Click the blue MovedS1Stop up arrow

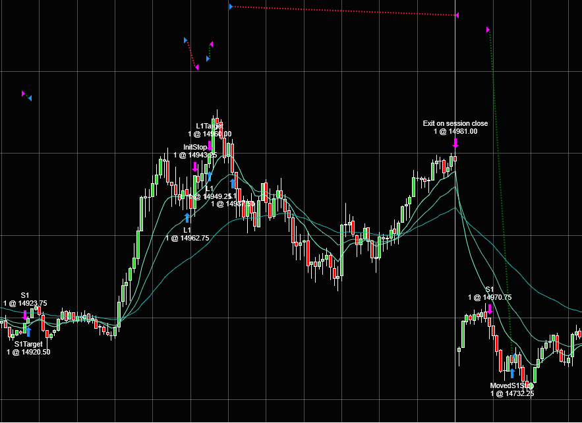click(513, 373)
